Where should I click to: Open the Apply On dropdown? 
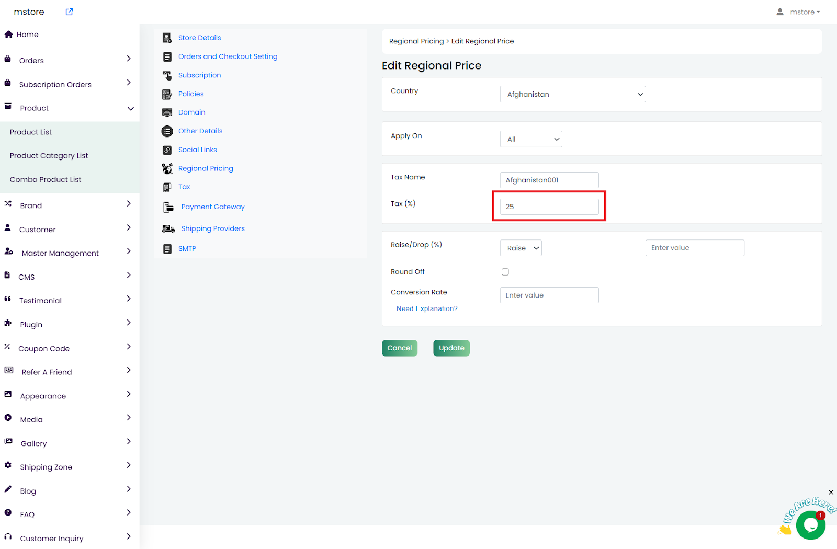click(530, 139)
